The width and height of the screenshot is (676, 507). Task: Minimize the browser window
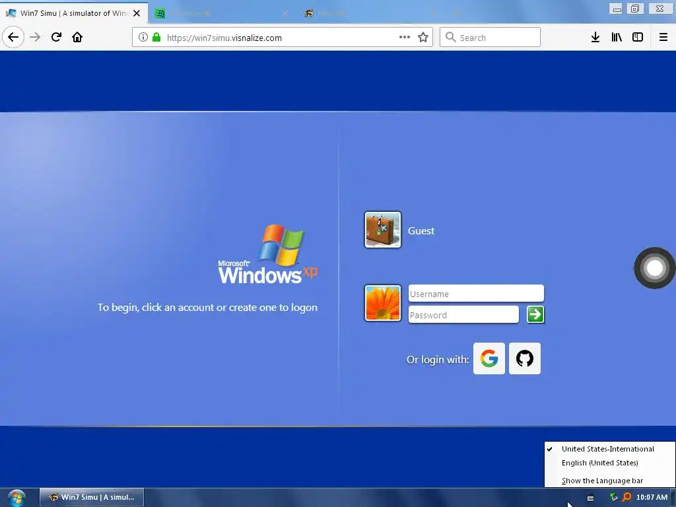click(617, 9)
